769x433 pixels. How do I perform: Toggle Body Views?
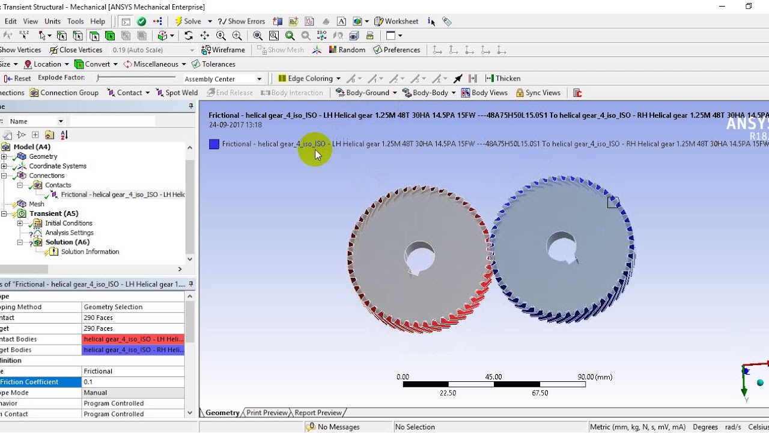(484, 93)
